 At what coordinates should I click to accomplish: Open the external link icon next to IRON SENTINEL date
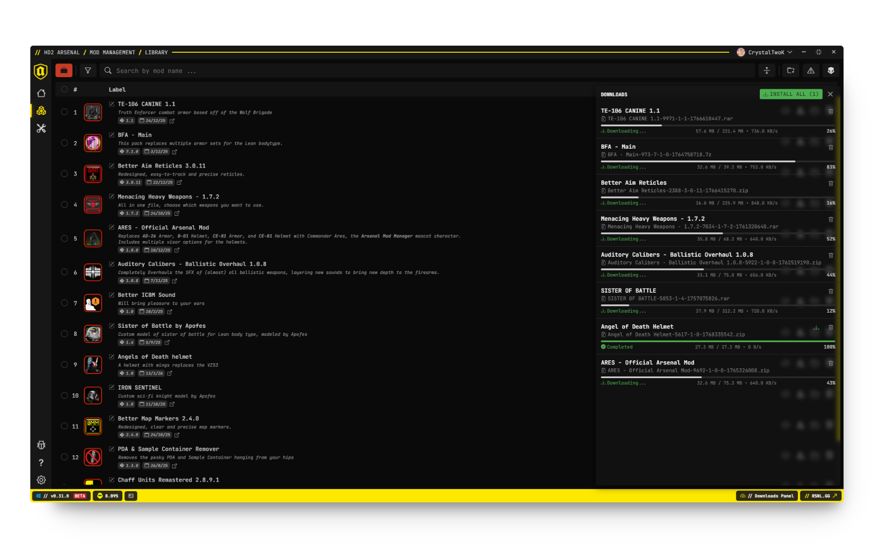(172, 404)
